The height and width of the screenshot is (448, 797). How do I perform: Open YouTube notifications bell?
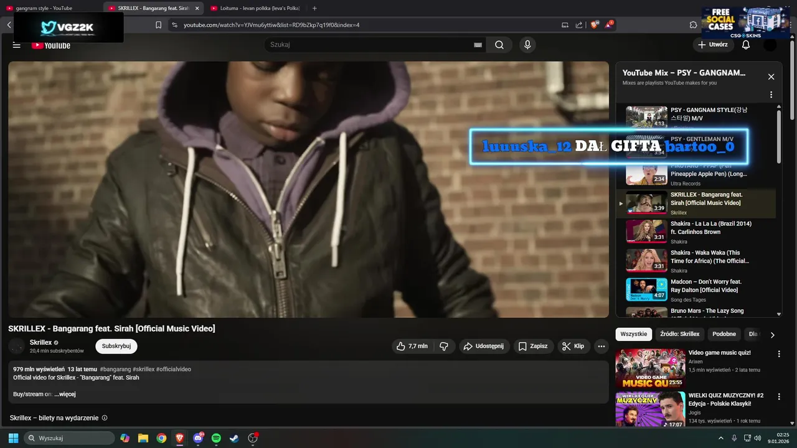[x=746, y=45]
